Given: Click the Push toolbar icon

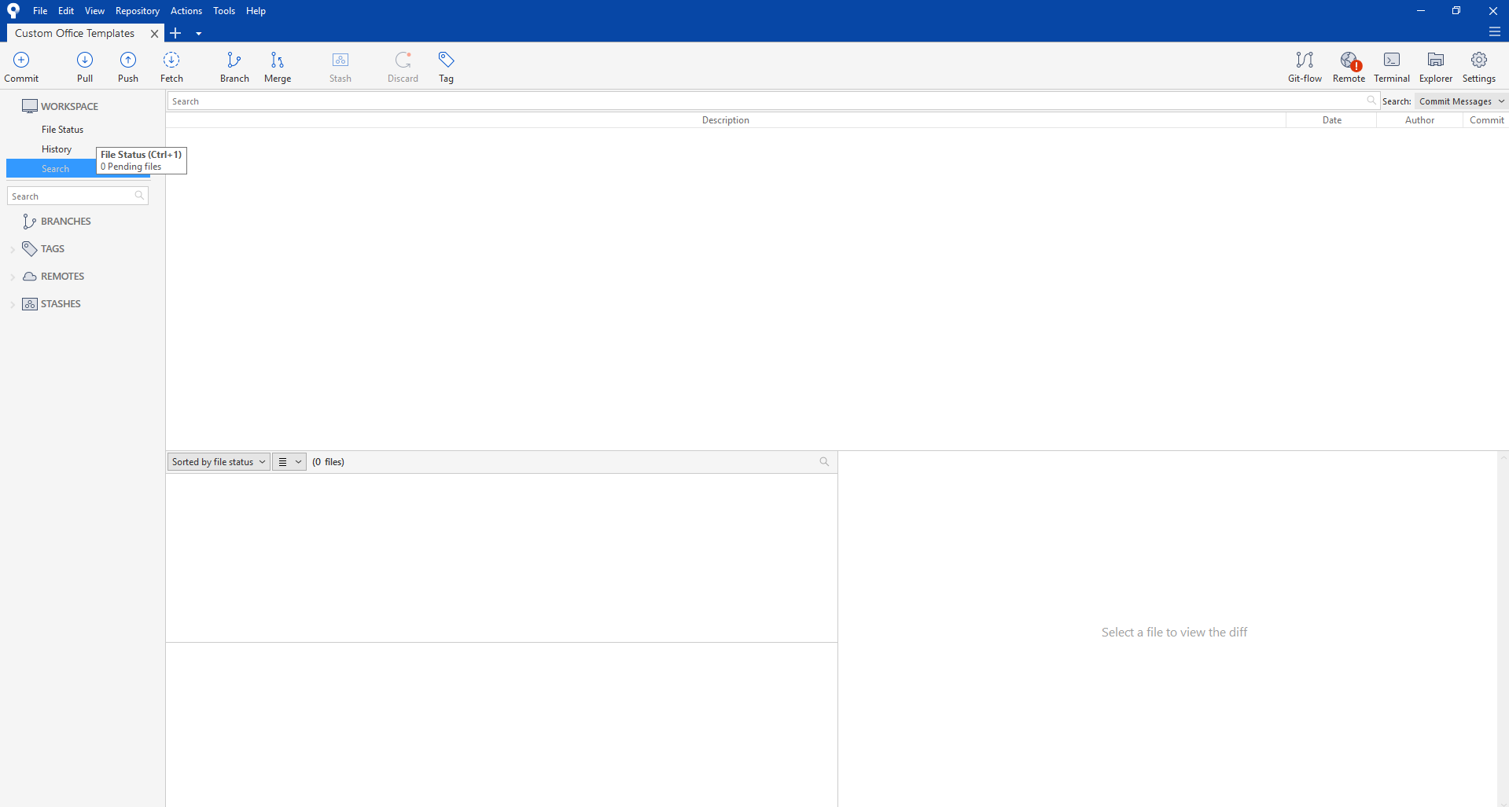Looking at the screenshot, I should tap(128, 67).
